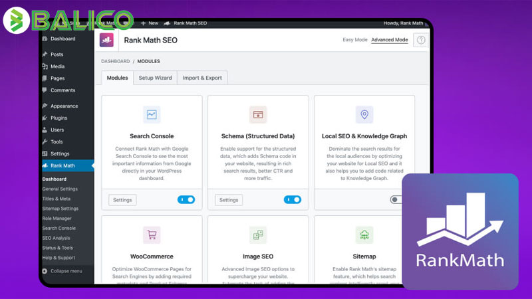Image resolution: width=532 pixels, height=299 pixels.
Task: Click the Tools wrench icon
Action: click(45, 142)
